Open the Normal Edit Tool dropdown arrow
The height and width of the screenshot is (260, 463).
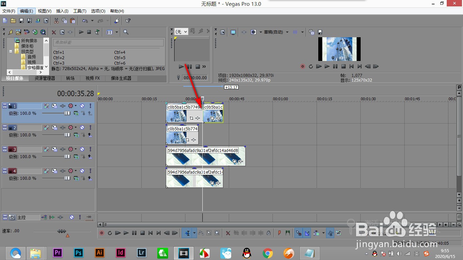pos(194,233)
